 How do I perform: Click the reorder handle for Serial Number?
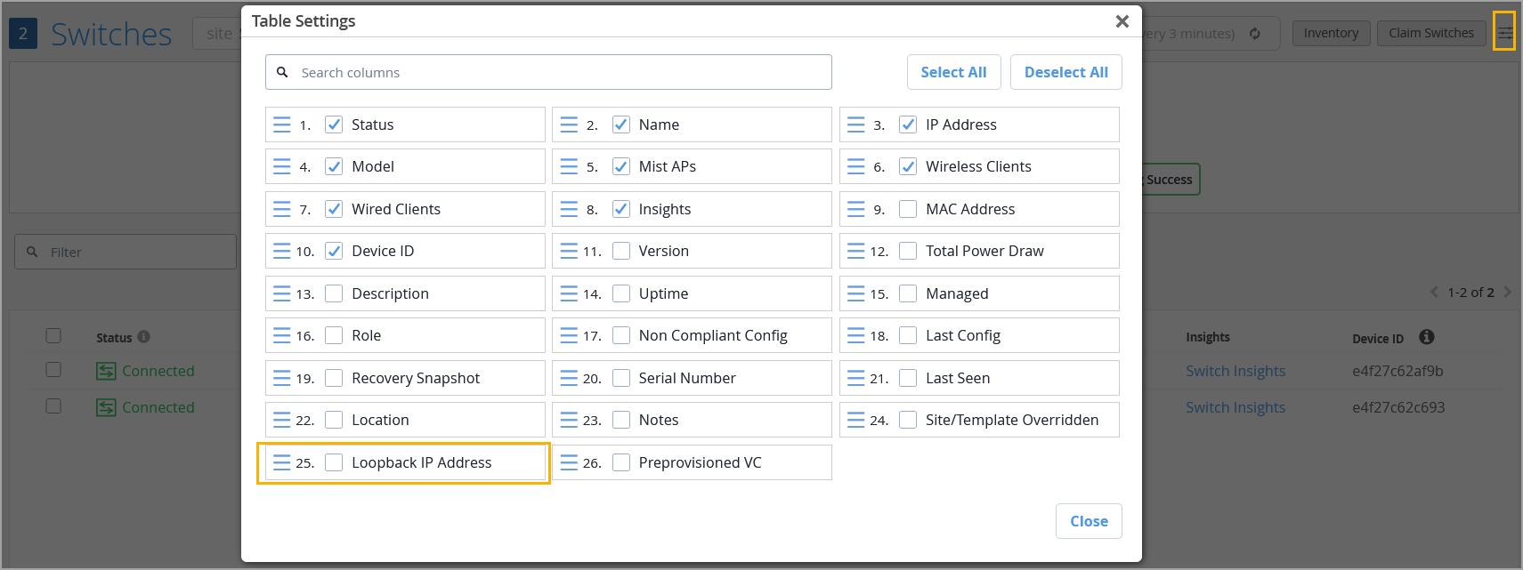[569, 378]
